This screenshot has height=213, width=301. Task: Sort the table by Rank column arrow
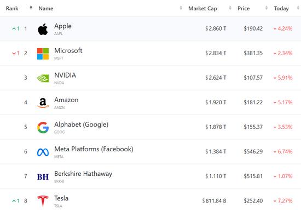click(x=31, y=8)
